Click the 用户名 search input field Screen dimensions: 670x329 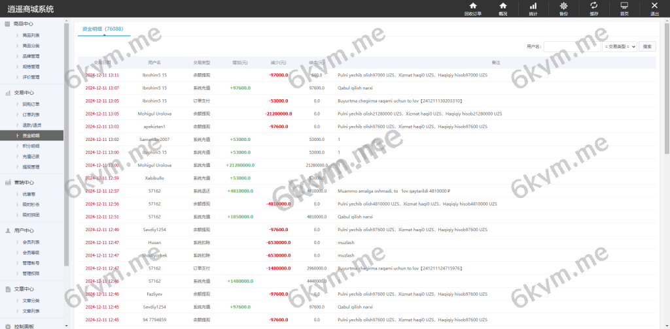click(571, 46)
